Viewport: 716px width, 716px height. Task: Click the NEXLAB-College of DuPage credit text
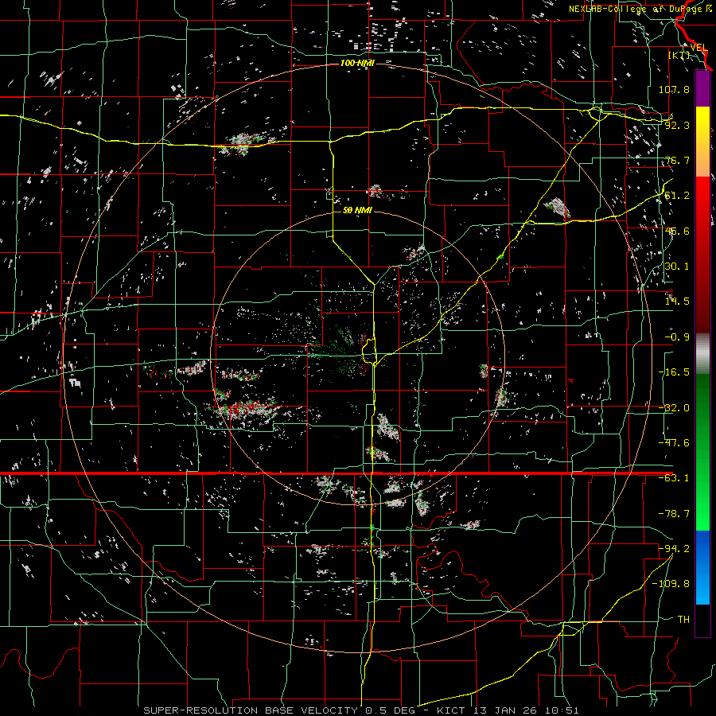[640, 9]
